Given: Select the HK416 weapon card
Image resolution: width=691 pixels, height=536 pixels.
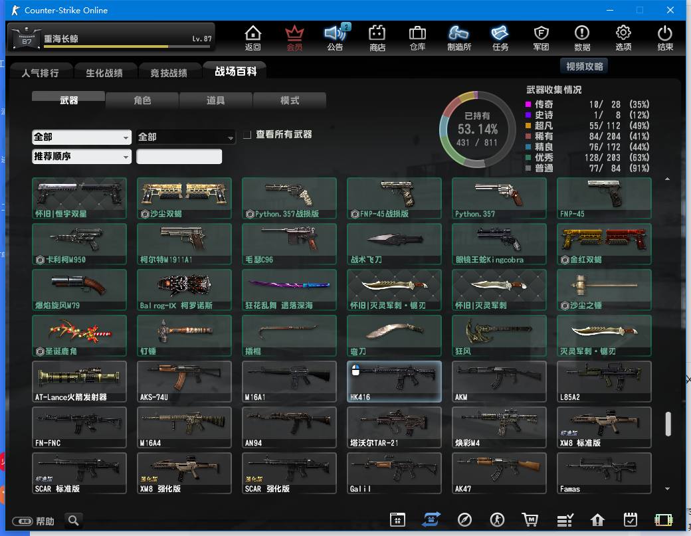Looking at the screenshot, I should (x=394, y=381).
